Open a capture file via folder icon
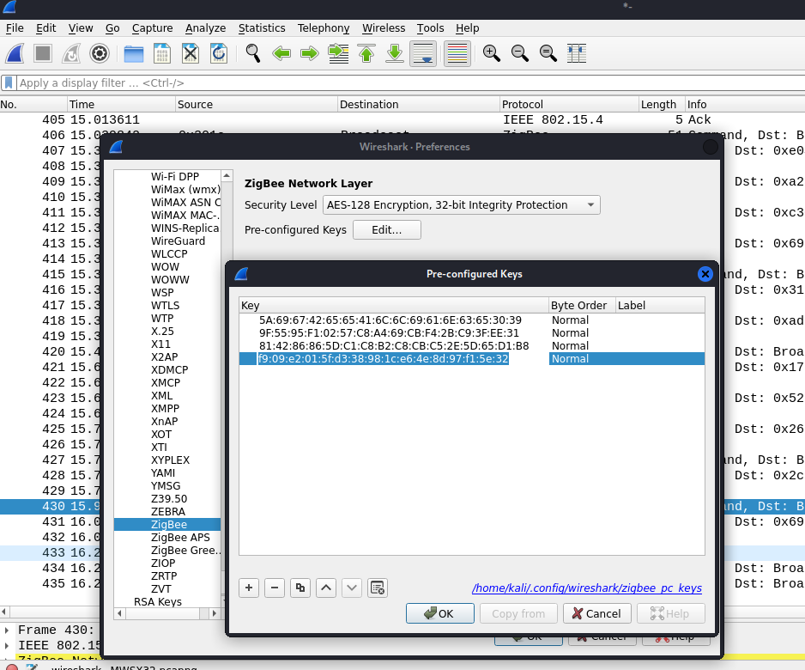The image size is (805, 670). (134, 53)
